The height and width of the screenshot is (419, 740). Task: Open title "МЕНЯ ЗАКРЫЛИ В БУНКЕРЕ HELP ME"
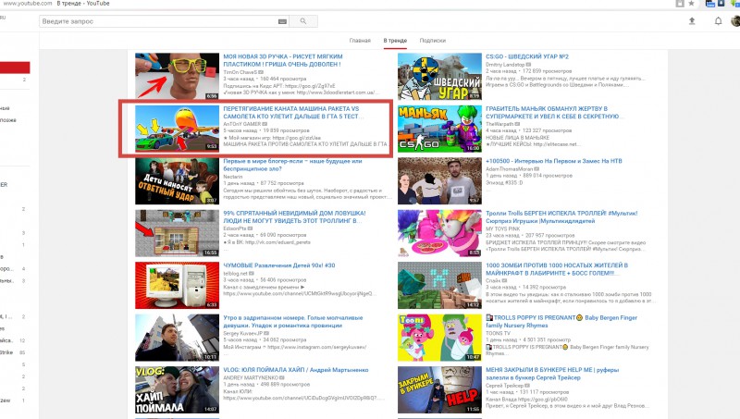pos(552,374)
